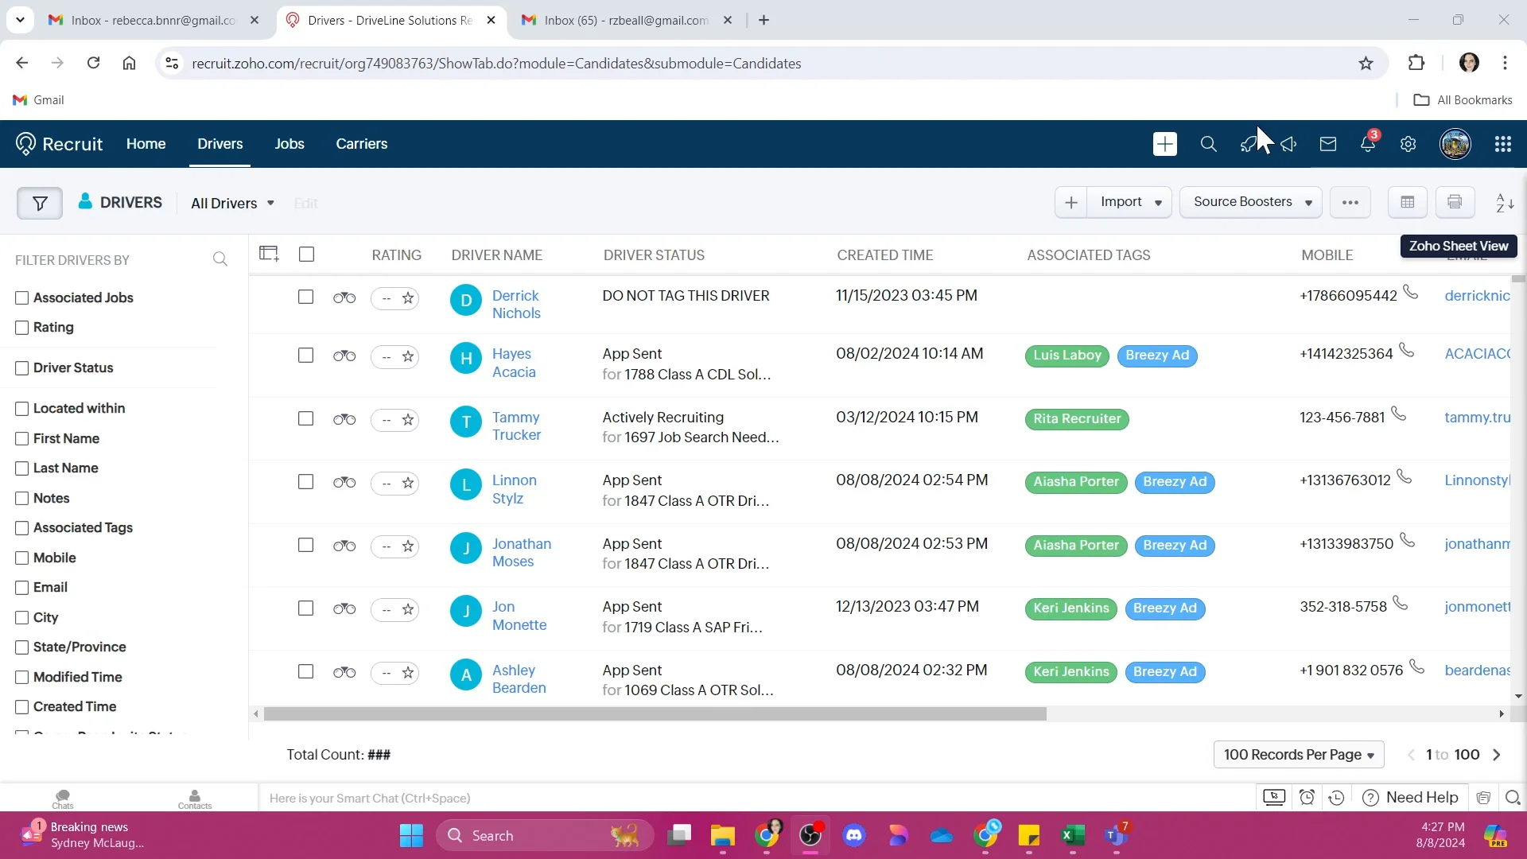Star-rate Tammy Trucker
This screenshot has height=859, width=1527.
[408, 419]
